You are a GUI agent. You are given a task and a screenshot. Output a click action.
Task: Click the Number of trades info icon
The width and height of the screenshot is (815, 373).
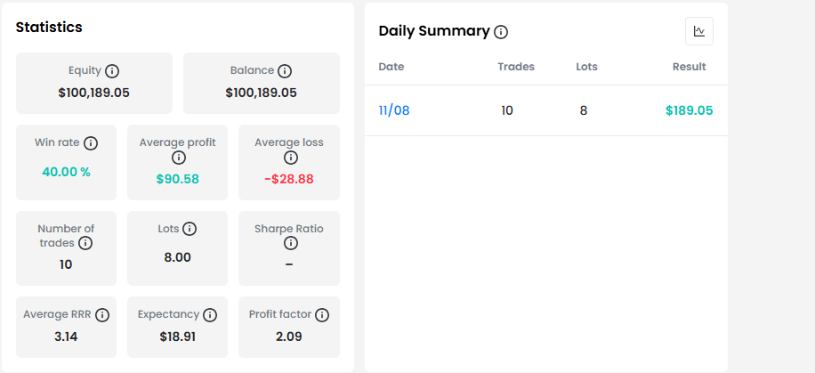[x=85, y=243]
